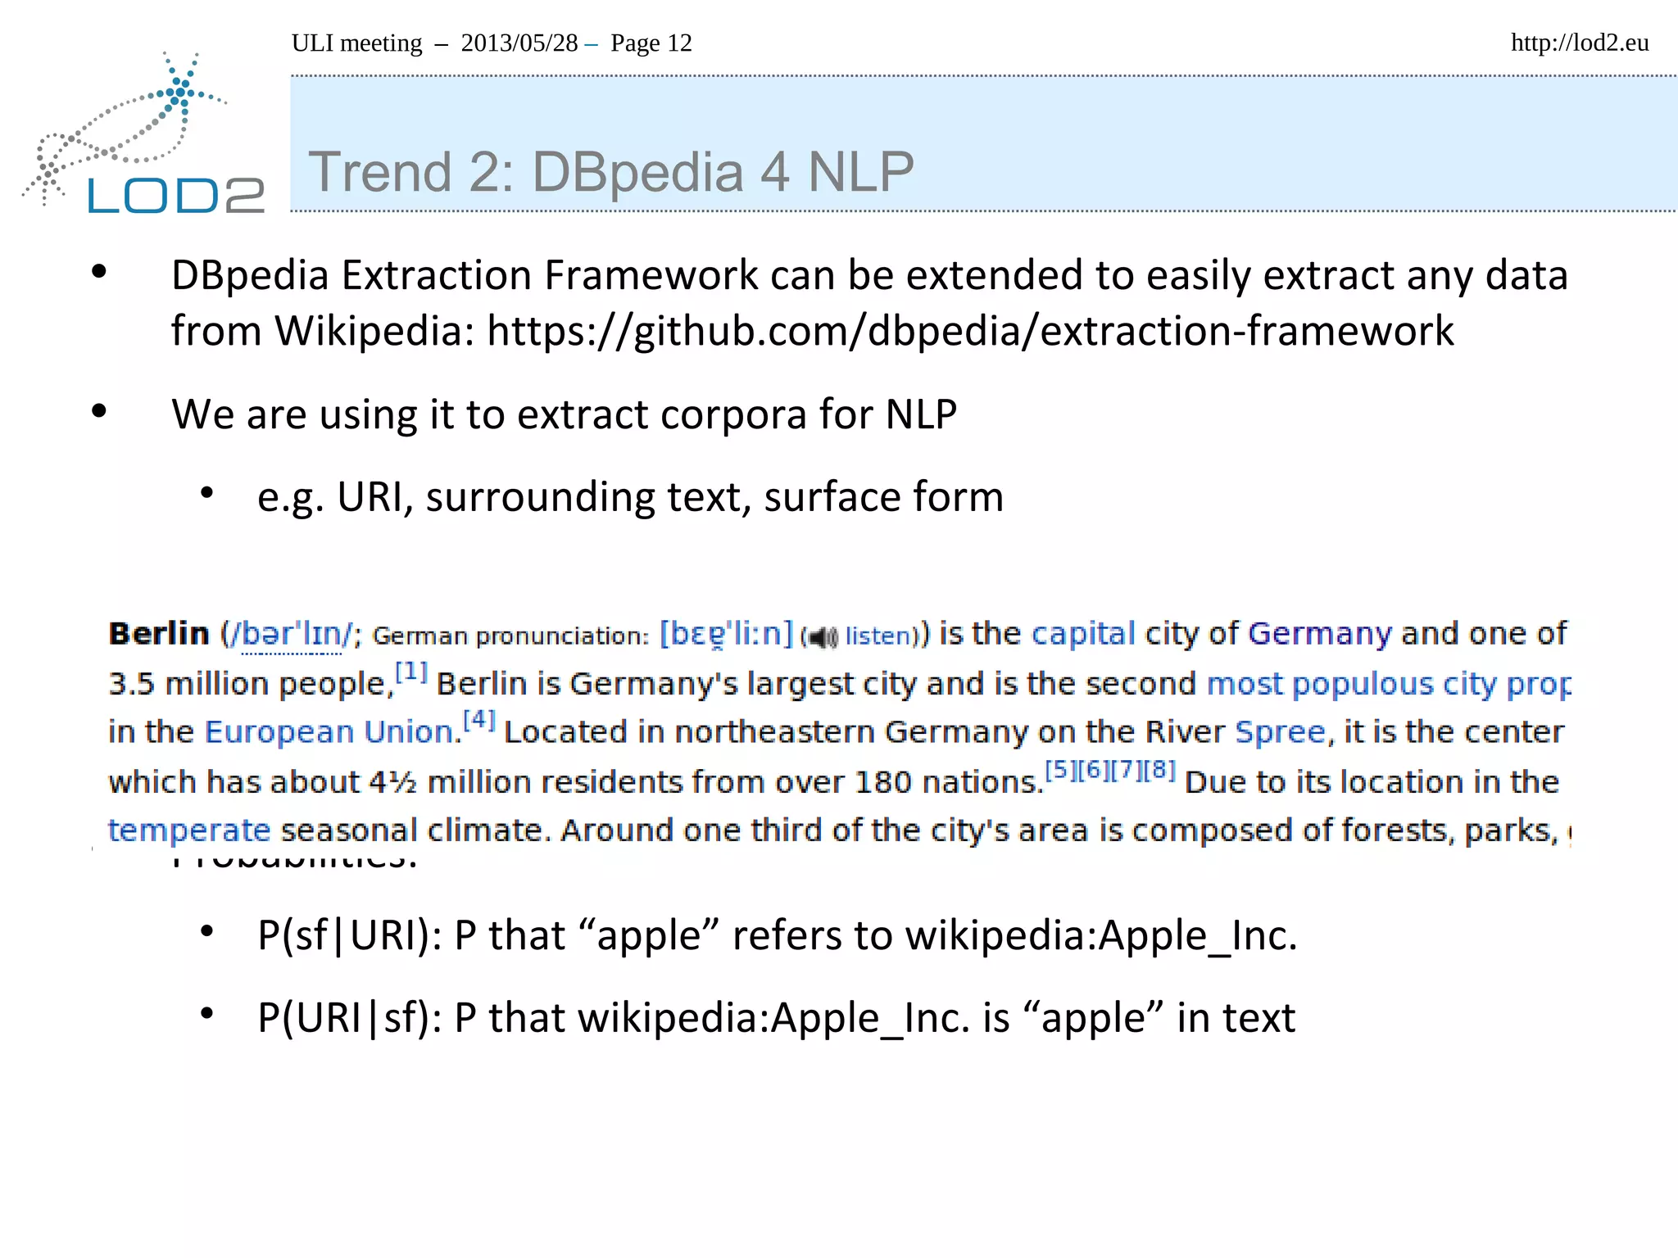
Task: Click '3.5 million people' text in excerpt
Action: pyautogui.click(x=247, y=684)
